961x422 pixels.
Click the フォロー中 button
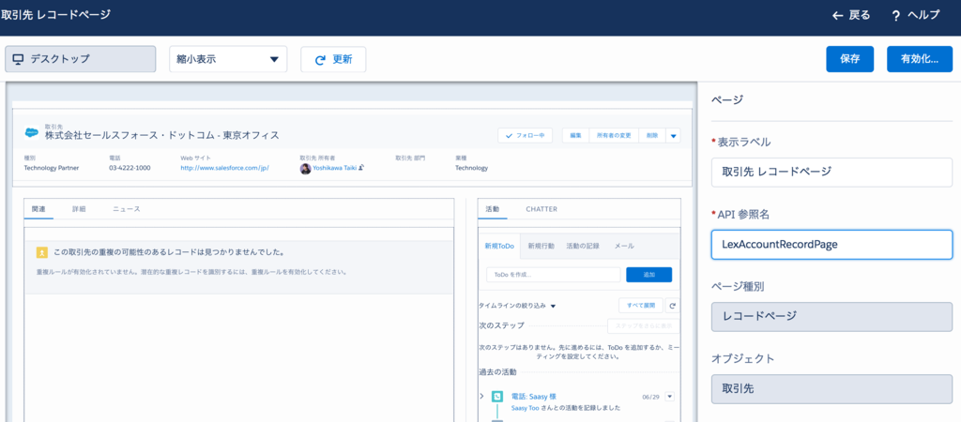tap(526, 136)
